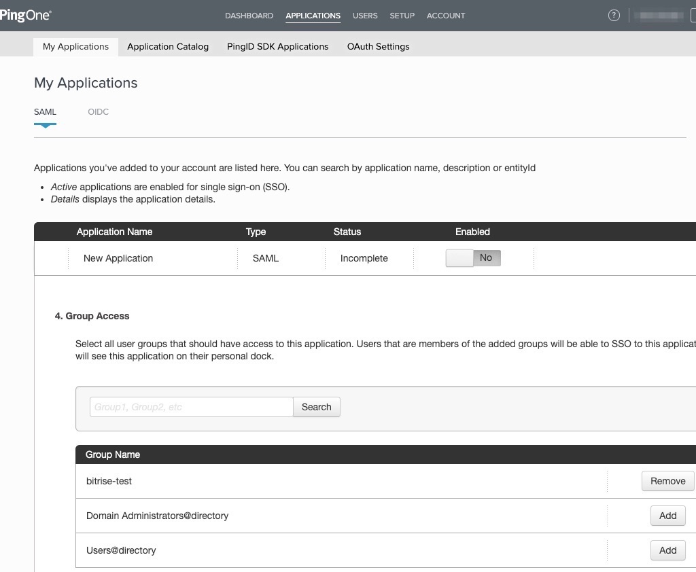Enable the New Application toggle
696x572 pixels.
coord(474,258)
